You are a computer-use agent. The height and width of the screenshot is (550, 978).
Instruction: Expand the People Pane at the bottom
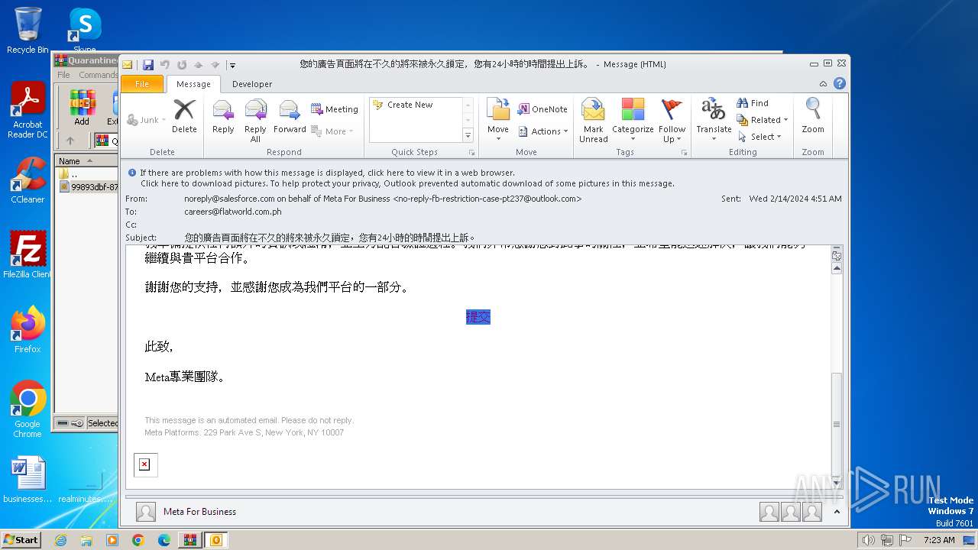coord(837,512)
